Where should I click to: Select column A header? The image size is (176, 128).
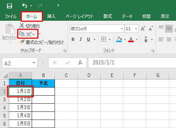tap(20, 75)
